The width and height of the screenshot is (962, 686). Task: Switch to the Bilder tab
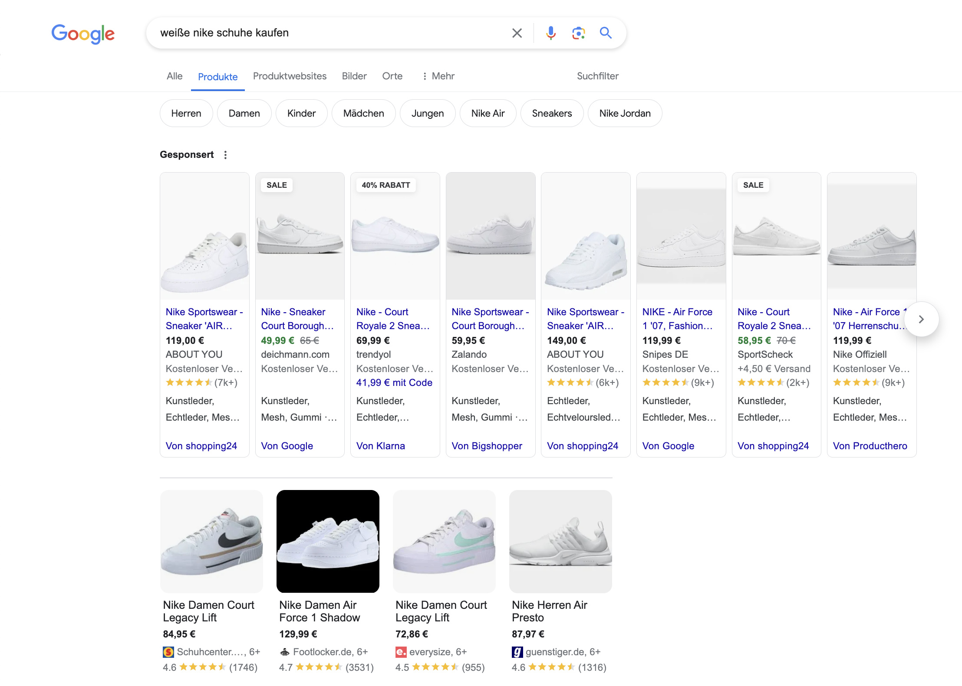pyautogui.click(x=354, y=76)
